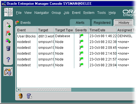Switch to the Registered tab

click(x=102, y=23)
